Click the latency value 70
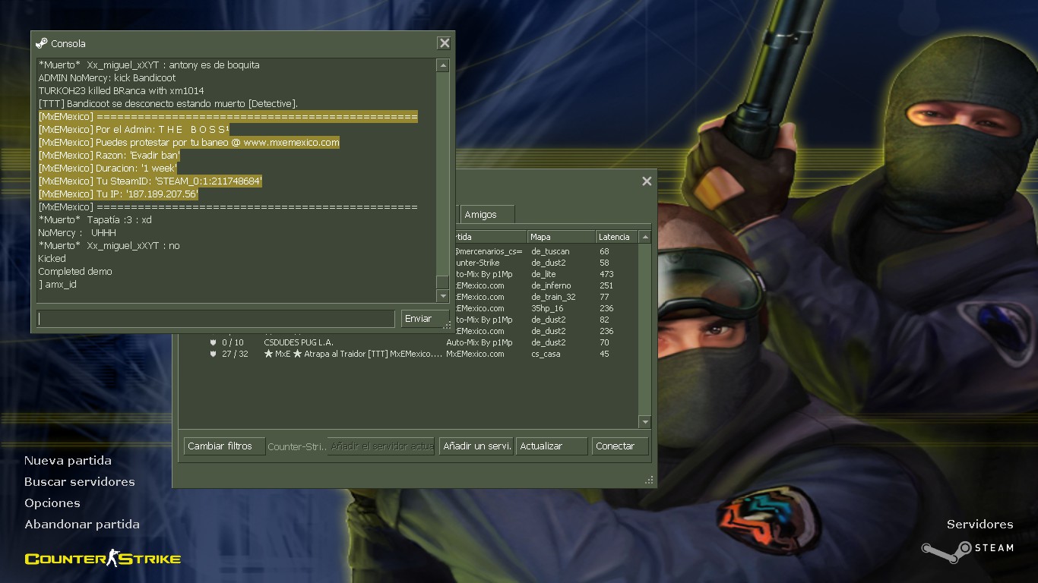This screenshot has width=1038, height=583. [604, 342]
